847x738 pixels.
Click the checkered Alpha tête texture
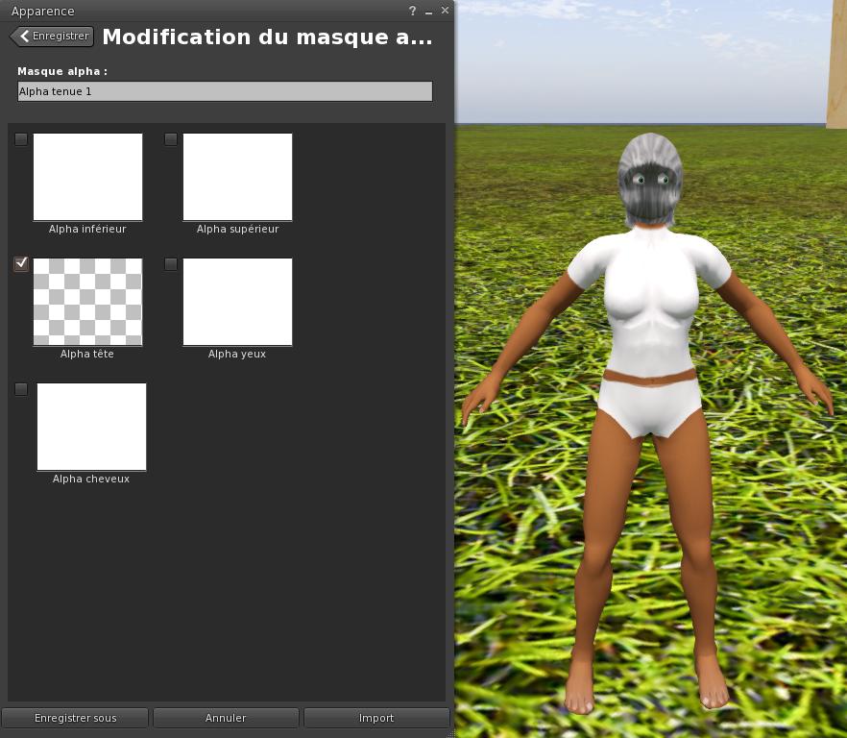coord(87,302)
